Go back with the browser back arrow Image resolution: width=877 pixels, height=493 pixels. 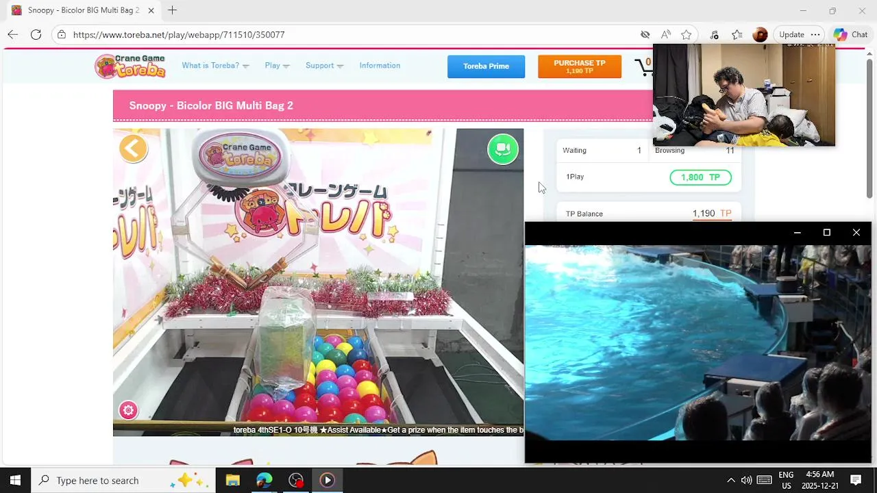click(x=12, y=34)
